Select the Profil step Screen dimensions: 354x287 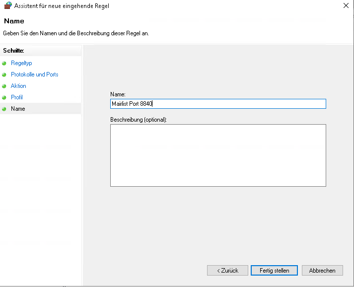point(17,97)
